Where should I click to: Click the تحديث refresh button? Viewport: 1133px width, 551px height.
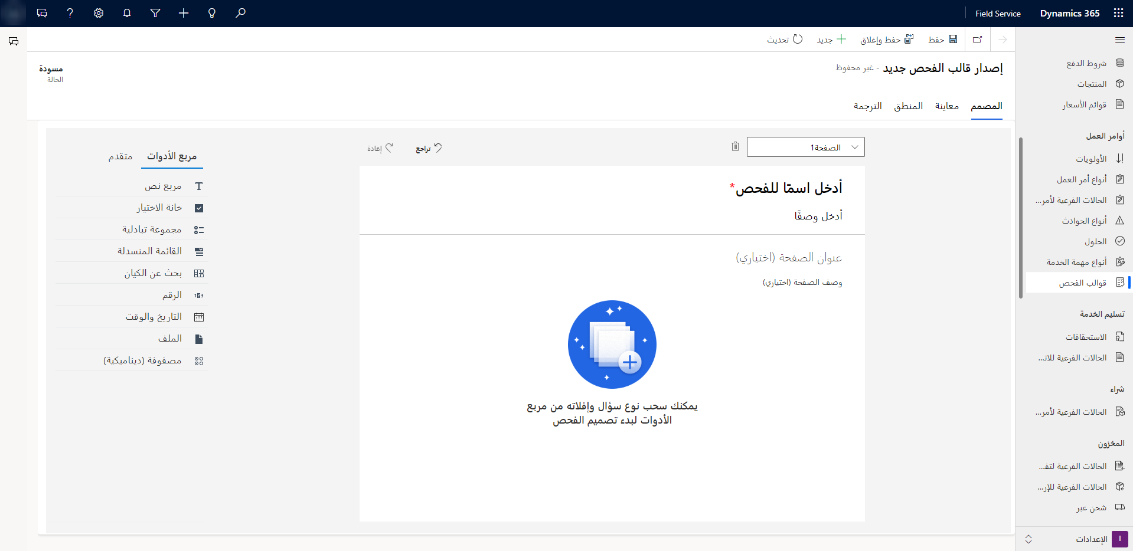click(x=785, y=40)
